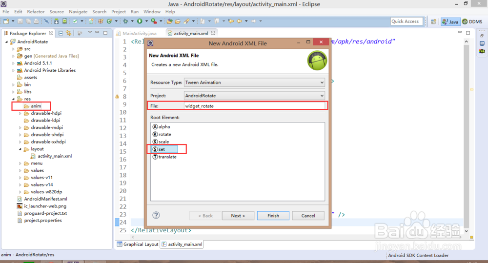The width and height of the screenshot is (488, 263).
Task: Click the editor vertical scrollbar up arrow
Action: [x=466, y=41]
